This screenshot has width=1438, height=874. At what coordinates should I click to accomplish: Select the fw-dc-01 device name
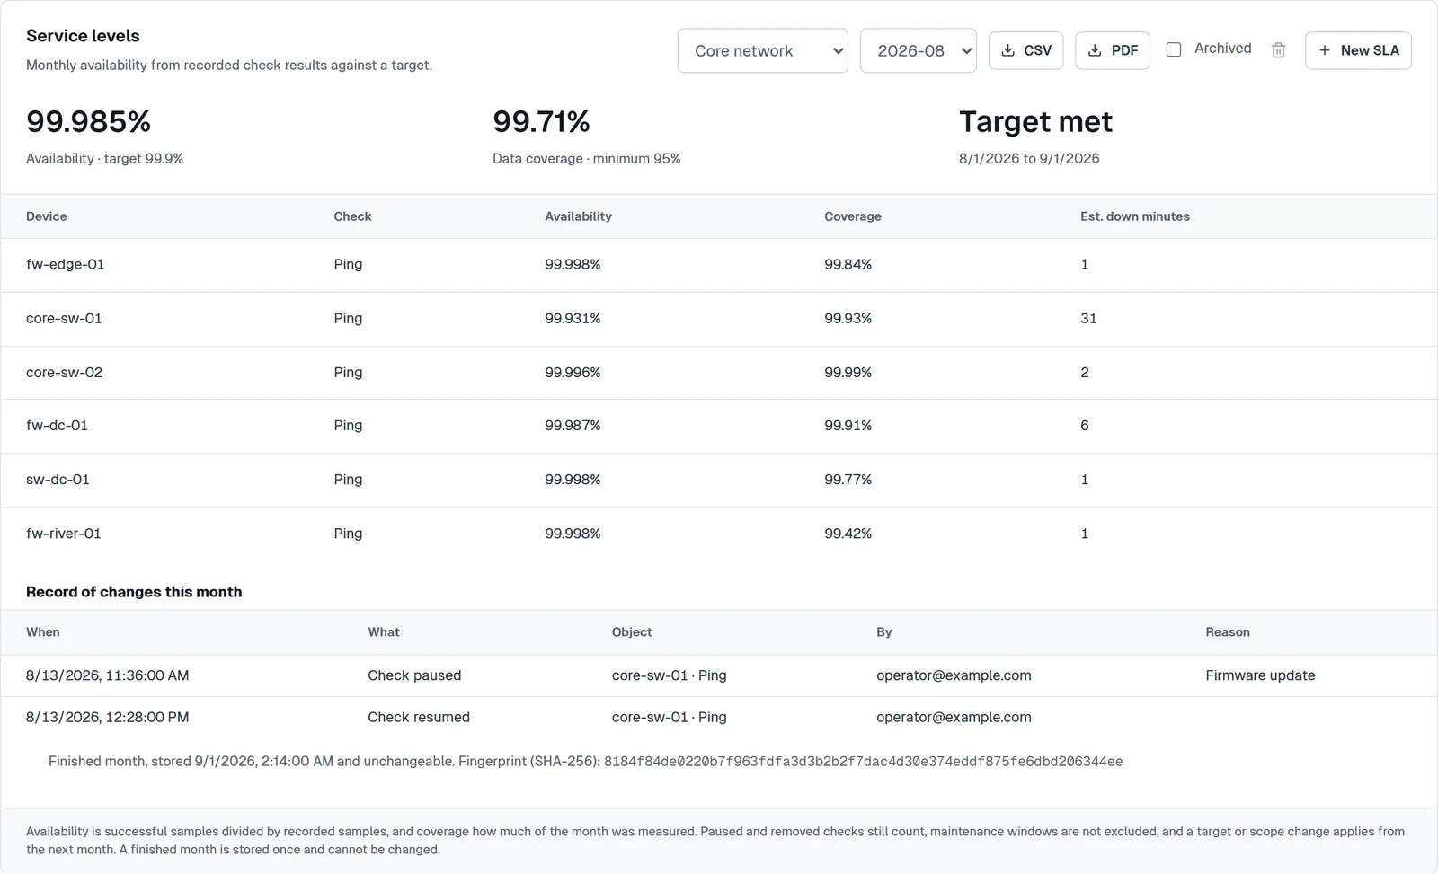click(x=57, y=425)
